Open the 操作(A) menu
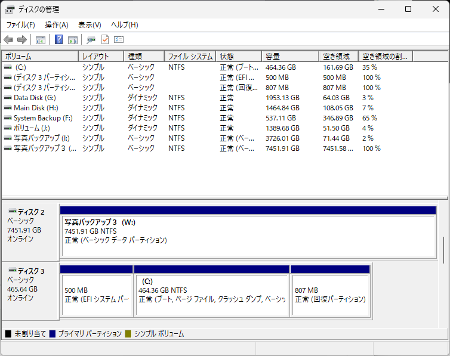The width and height of the screenshot is (450, 356). pyautogui.click(x=57, y=25)
